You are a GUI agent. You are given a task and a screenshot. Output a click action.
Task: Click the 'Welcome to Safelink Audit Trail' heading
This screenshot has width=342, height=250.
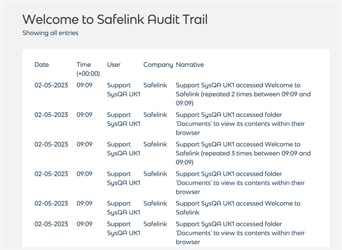pyautogui.click(x=115, y=19)
